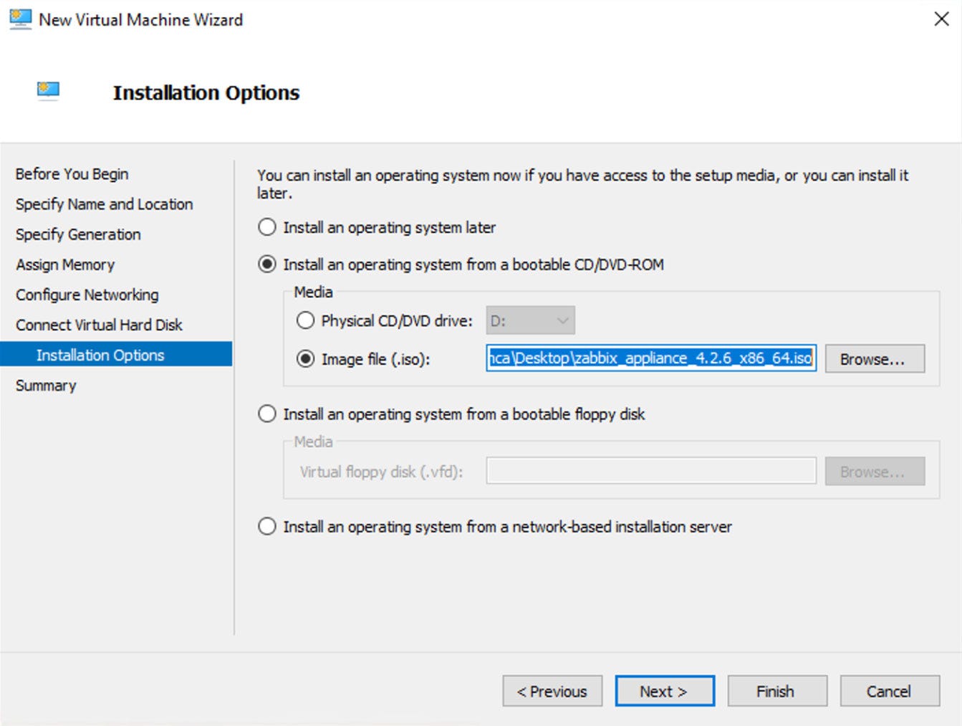962x726 pixels.
Task: Click the Media label of CD/DVD group
Action: pyautogui.click(x=313, y=292)
